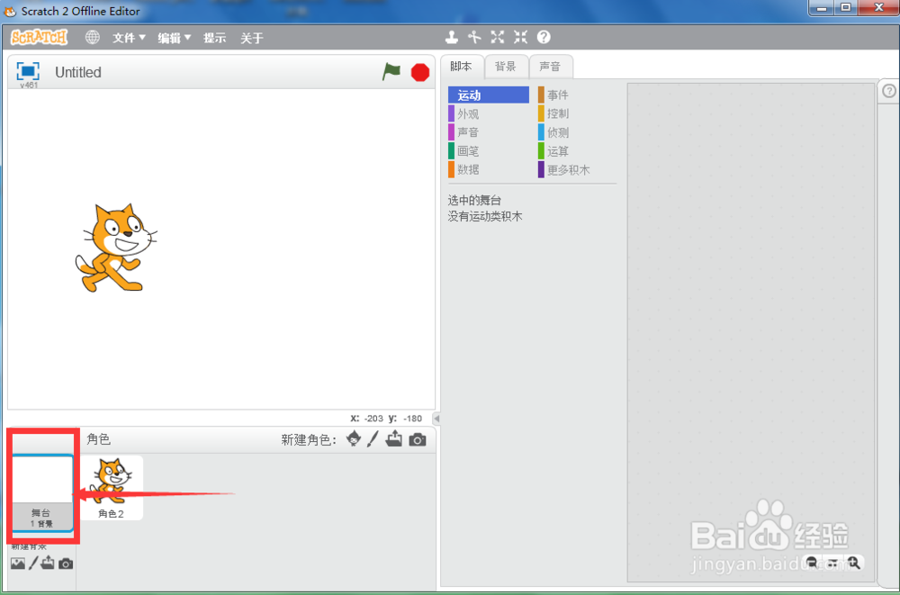
Task: Minimize the Scratch window
Action: [822, 7]
